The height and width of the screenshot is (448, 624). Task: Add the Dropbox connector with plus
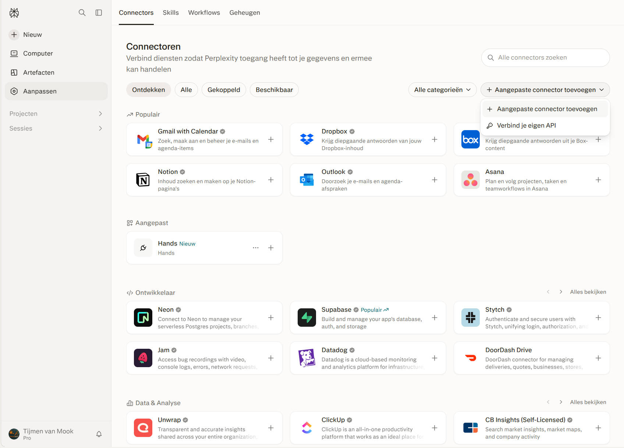point(435,139)
